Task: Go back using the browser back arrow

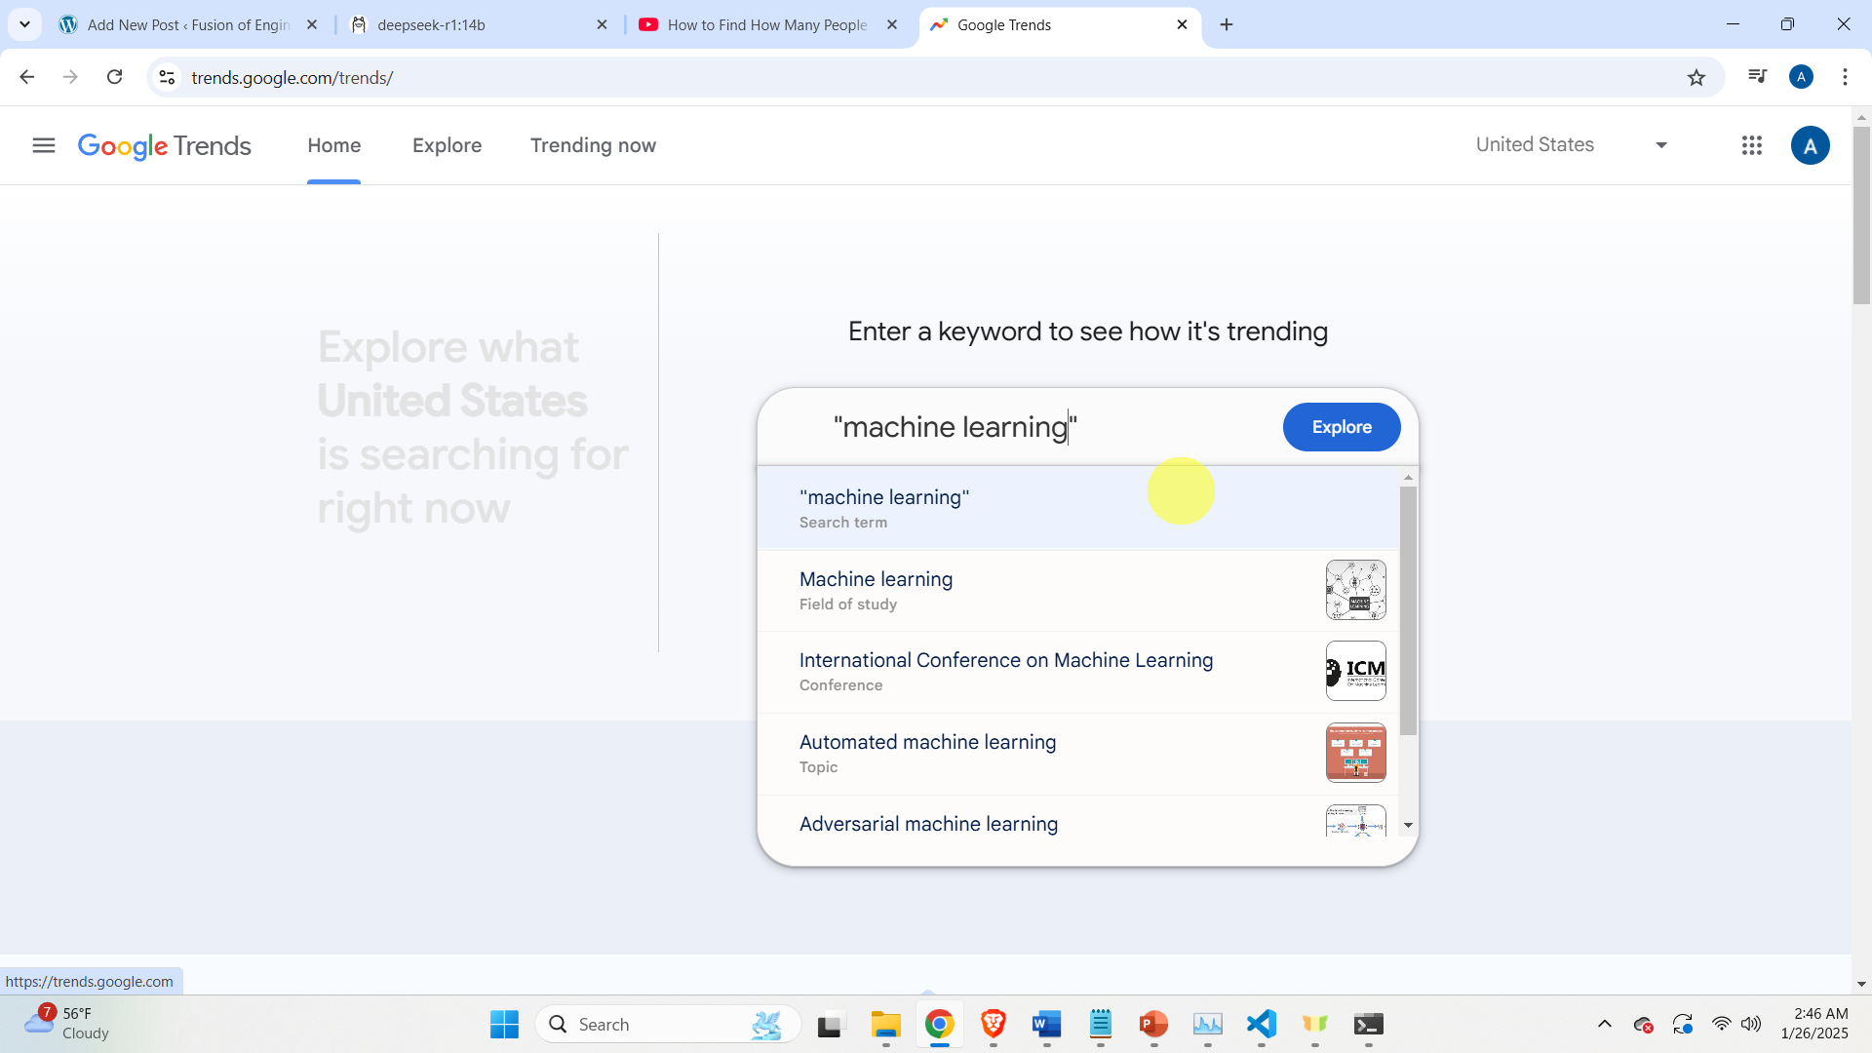Action: pos(26,77)
